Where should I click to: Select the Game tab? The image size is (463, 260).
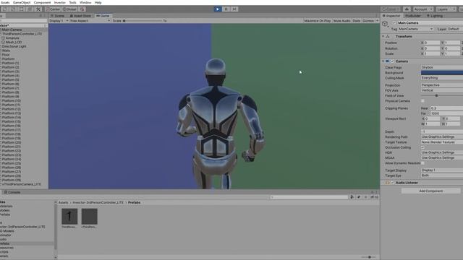click(x=103, y=16)
